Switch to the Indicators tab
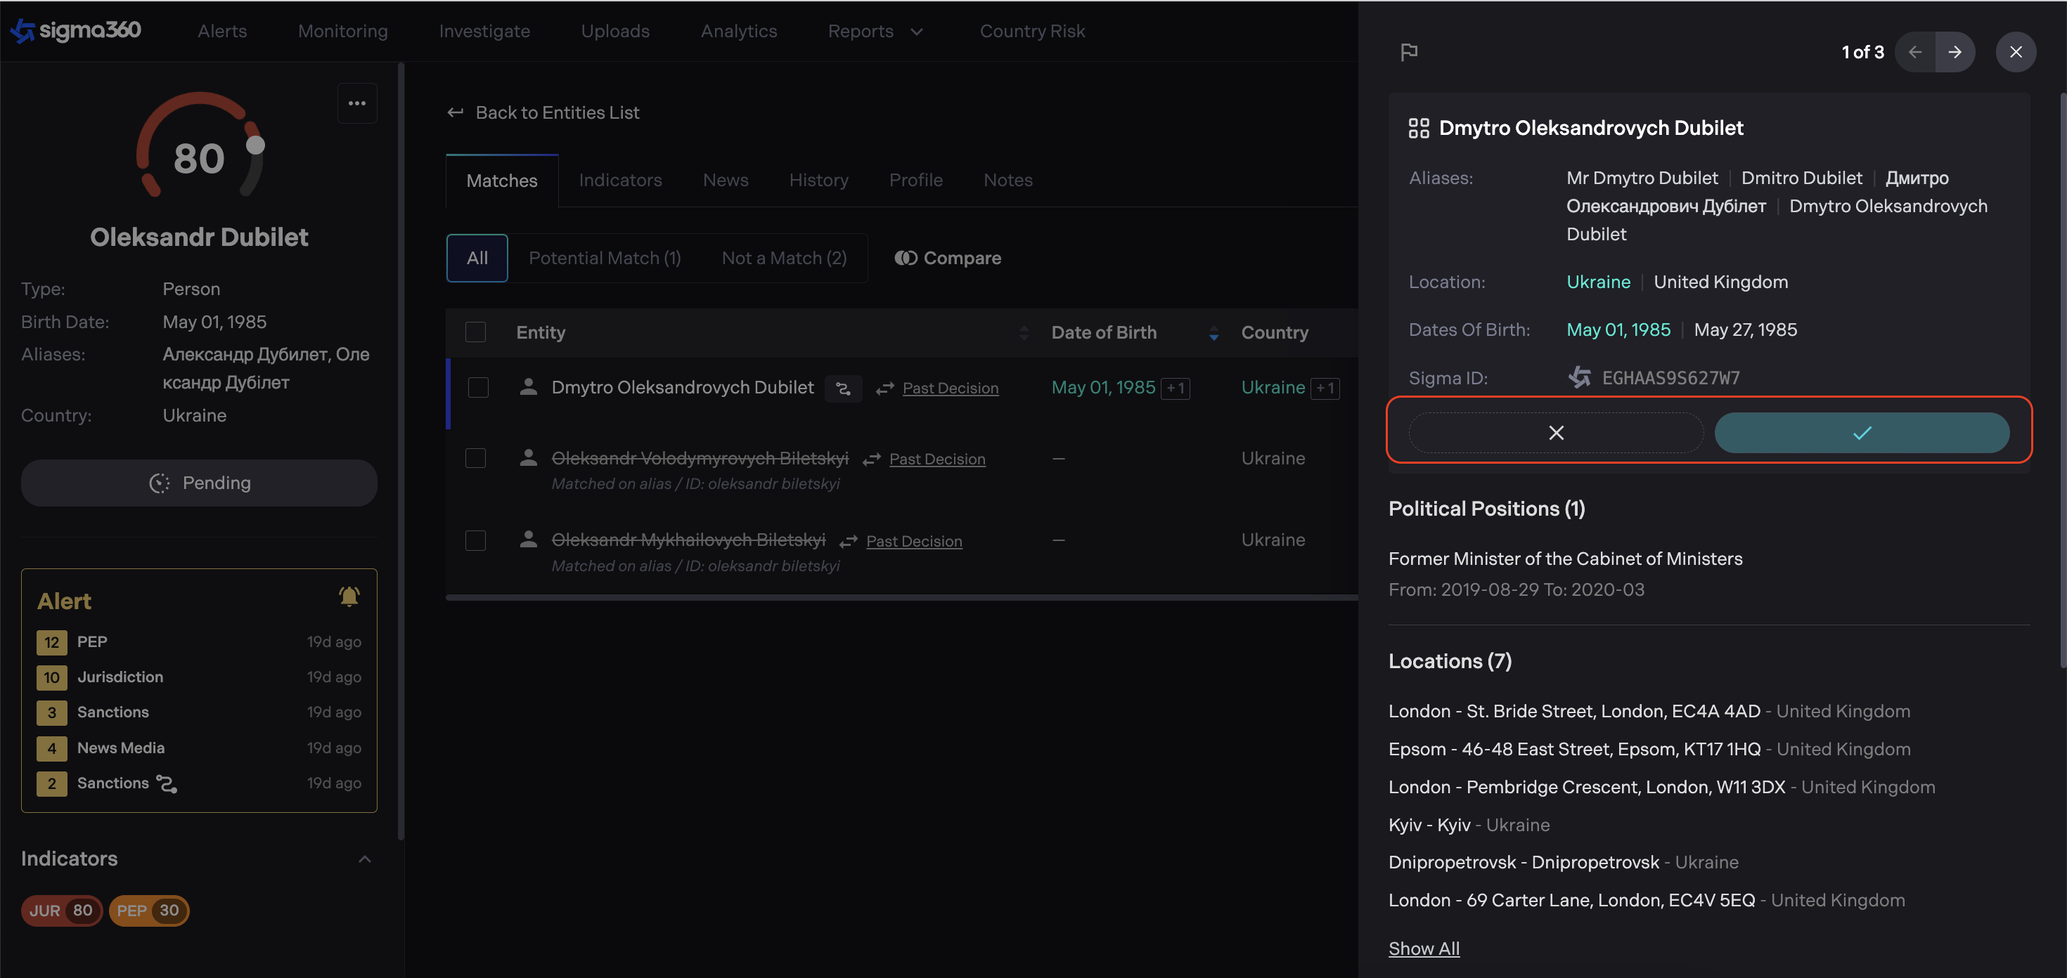This screenshot has height=978, width=2067. click(x=620, y=180)
